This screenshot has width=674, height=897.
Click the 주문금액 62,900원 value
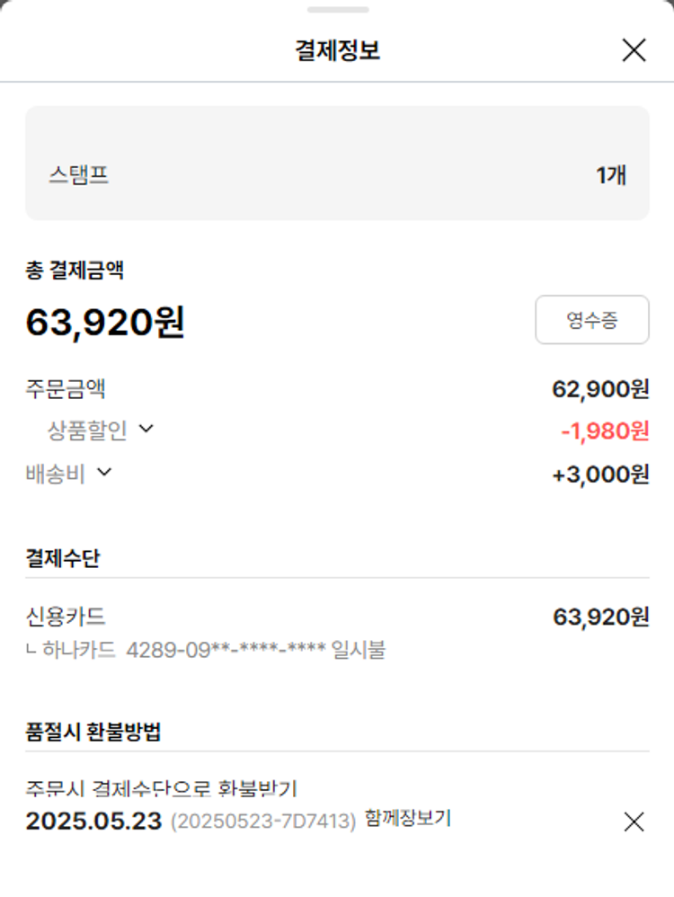tap(599, 389)
